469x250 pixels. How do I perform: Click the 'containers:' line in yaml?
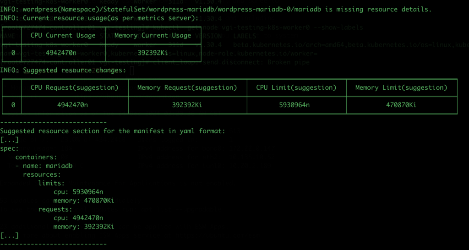pos(36,157)
